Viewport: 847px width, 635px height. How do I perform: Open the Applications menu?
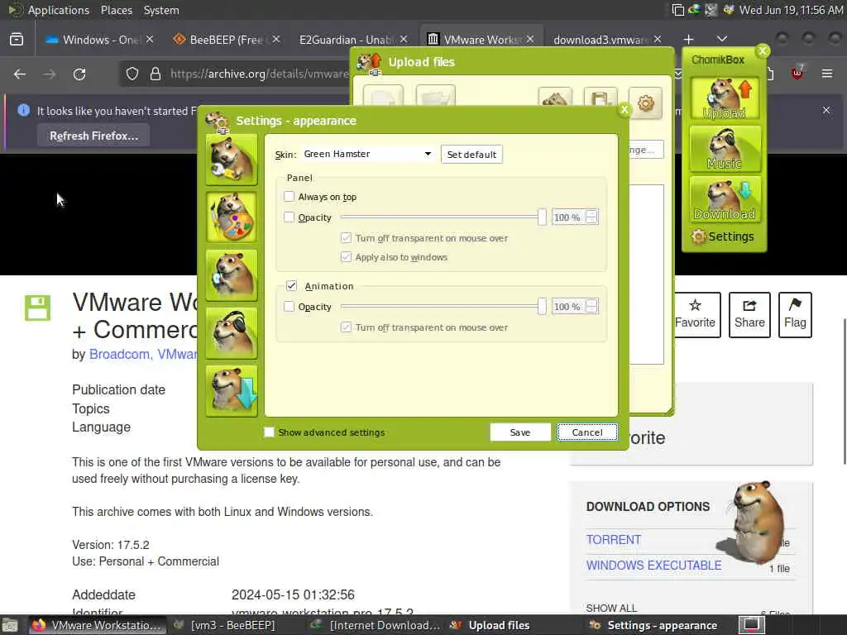pyautogui.click(x=59, y=10)
